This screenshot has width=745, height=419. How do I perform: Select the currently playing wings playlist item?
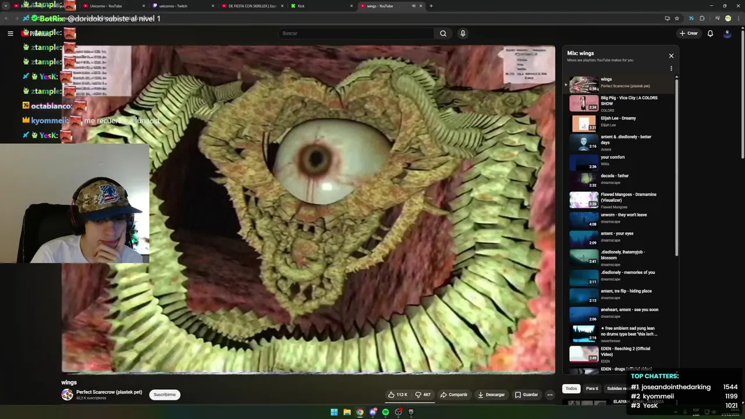click(620, 84)
